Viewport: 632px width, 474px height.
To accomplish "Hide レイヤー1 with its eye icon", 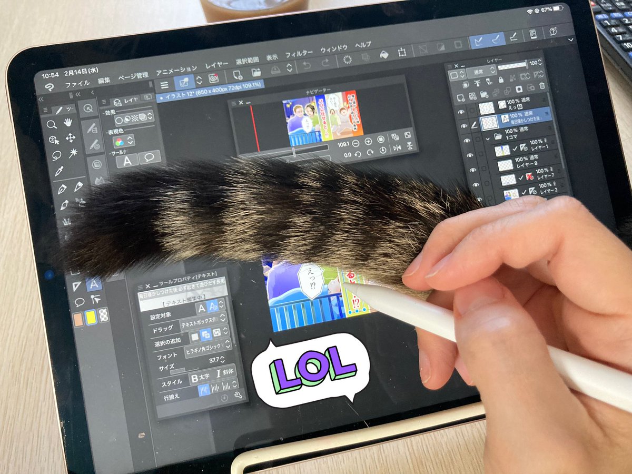I will coord(469,156).
